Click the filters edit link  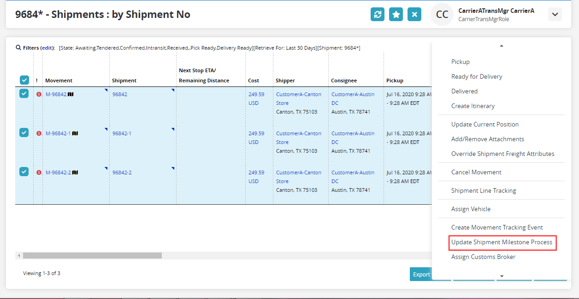tap(47, 48)
